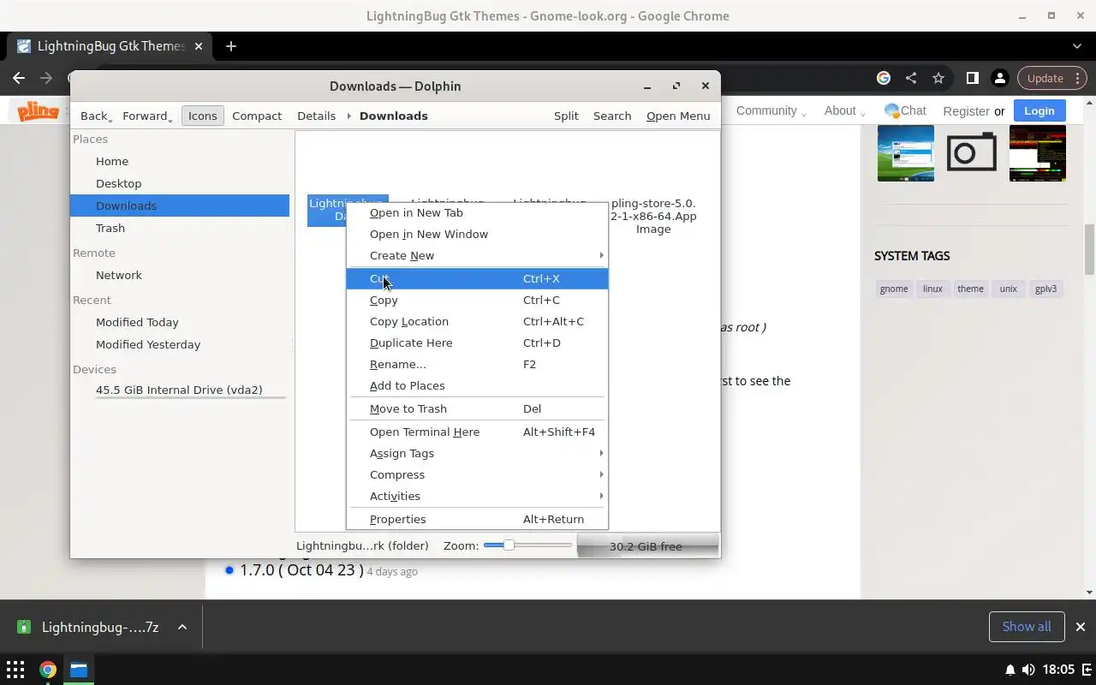
Task: Expand Create New submenu
Action: click(477, 255)
